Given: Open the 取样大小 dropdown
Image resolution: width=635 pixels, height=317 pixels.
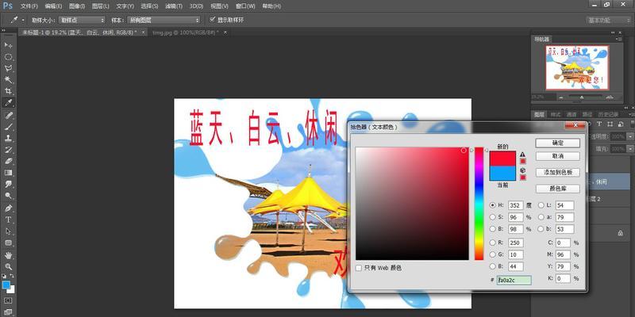Looking at the screenshot, I should click(83, 20).
